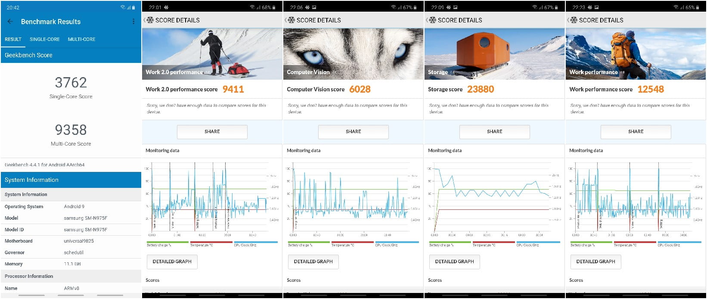Tap the back arrow beside Benchmark Results
This screenshot has height=299, width=707.
point(10,22)
